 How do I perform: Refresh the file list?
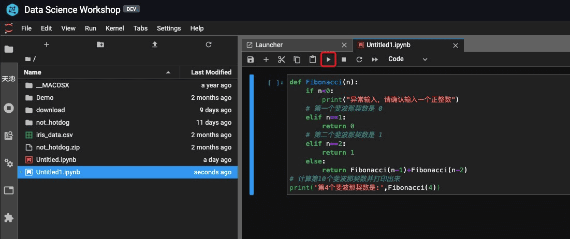tap(209, 44)
